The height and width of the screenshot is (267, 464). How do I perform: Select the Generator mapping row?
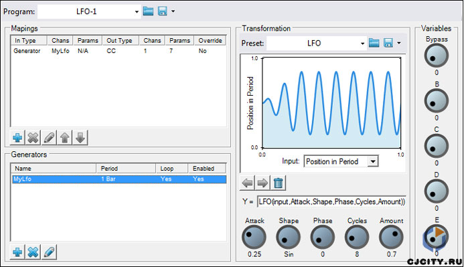pyautogui.click(x=119, y=51)
